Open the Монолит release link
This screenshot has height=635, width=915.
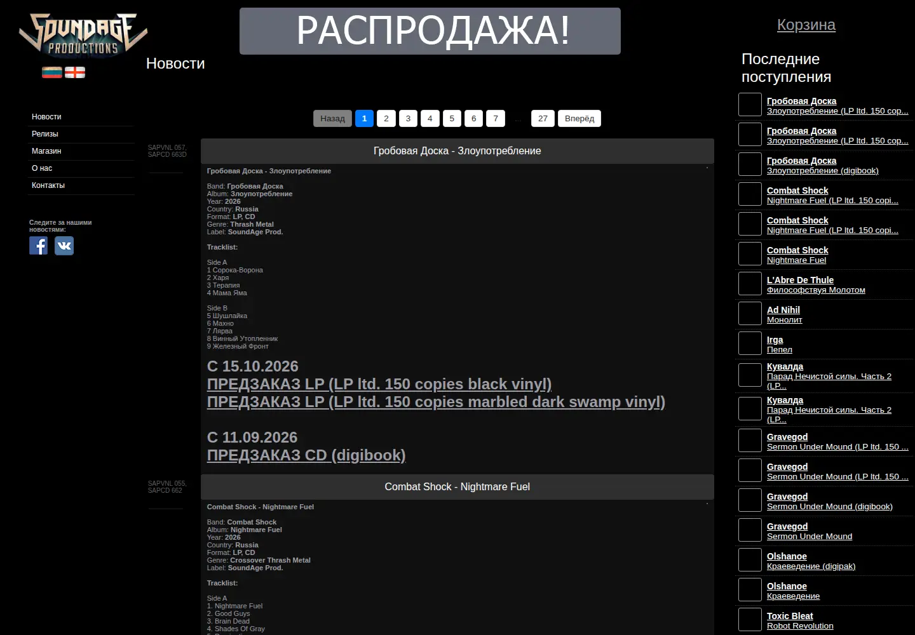(784, 320)
